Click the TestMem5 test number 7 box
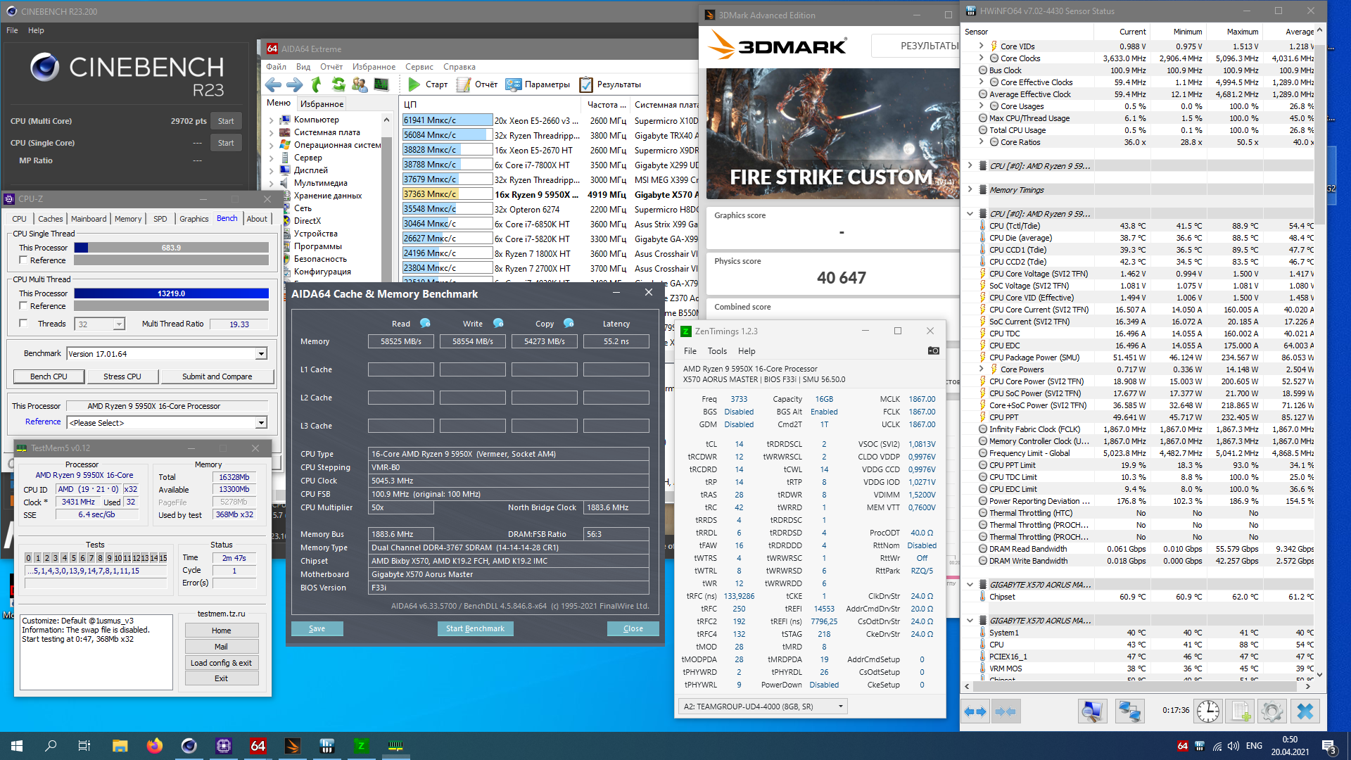Viewport: 1351px width, 760px height. 91,558
